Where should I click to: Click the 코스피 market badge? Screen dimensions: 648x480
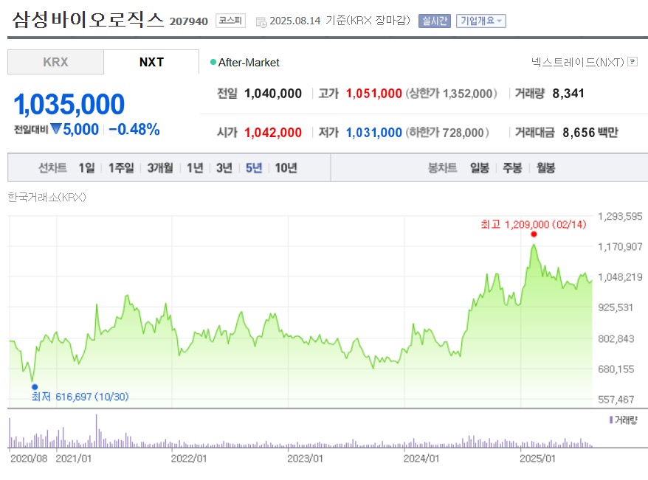pos(230,21)
